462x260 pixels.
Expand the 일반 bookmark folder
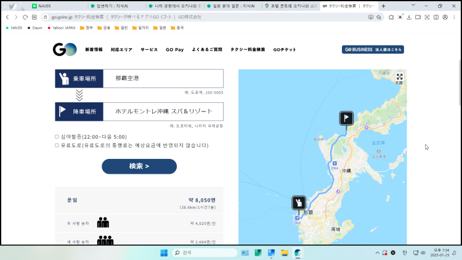tap(121, 28)
